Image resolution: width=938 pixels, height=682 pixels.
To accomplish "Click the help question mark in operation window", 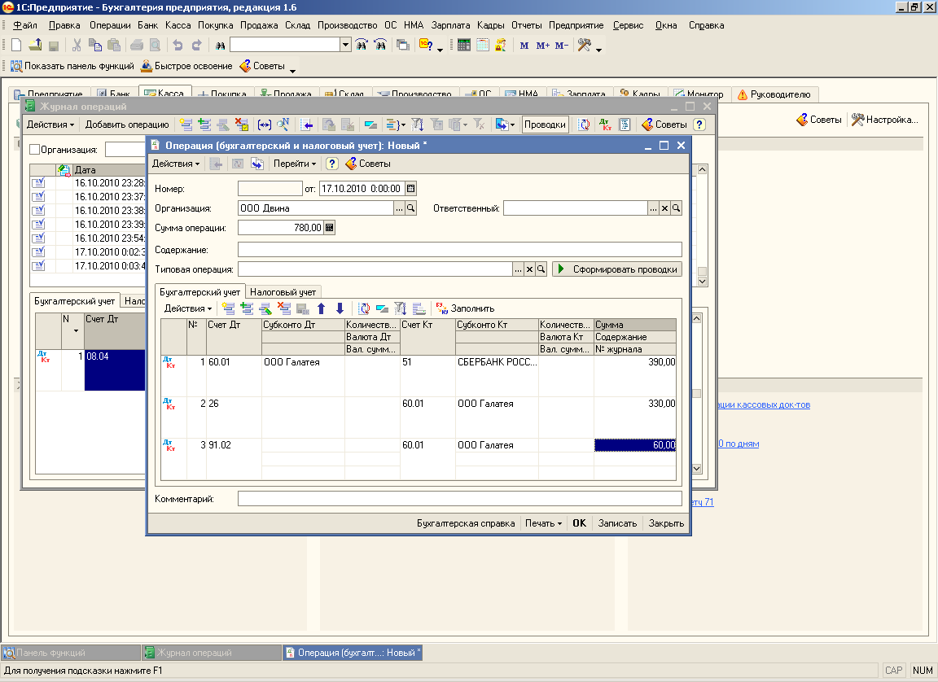I will pyautogui.click(x=332, y=164).
